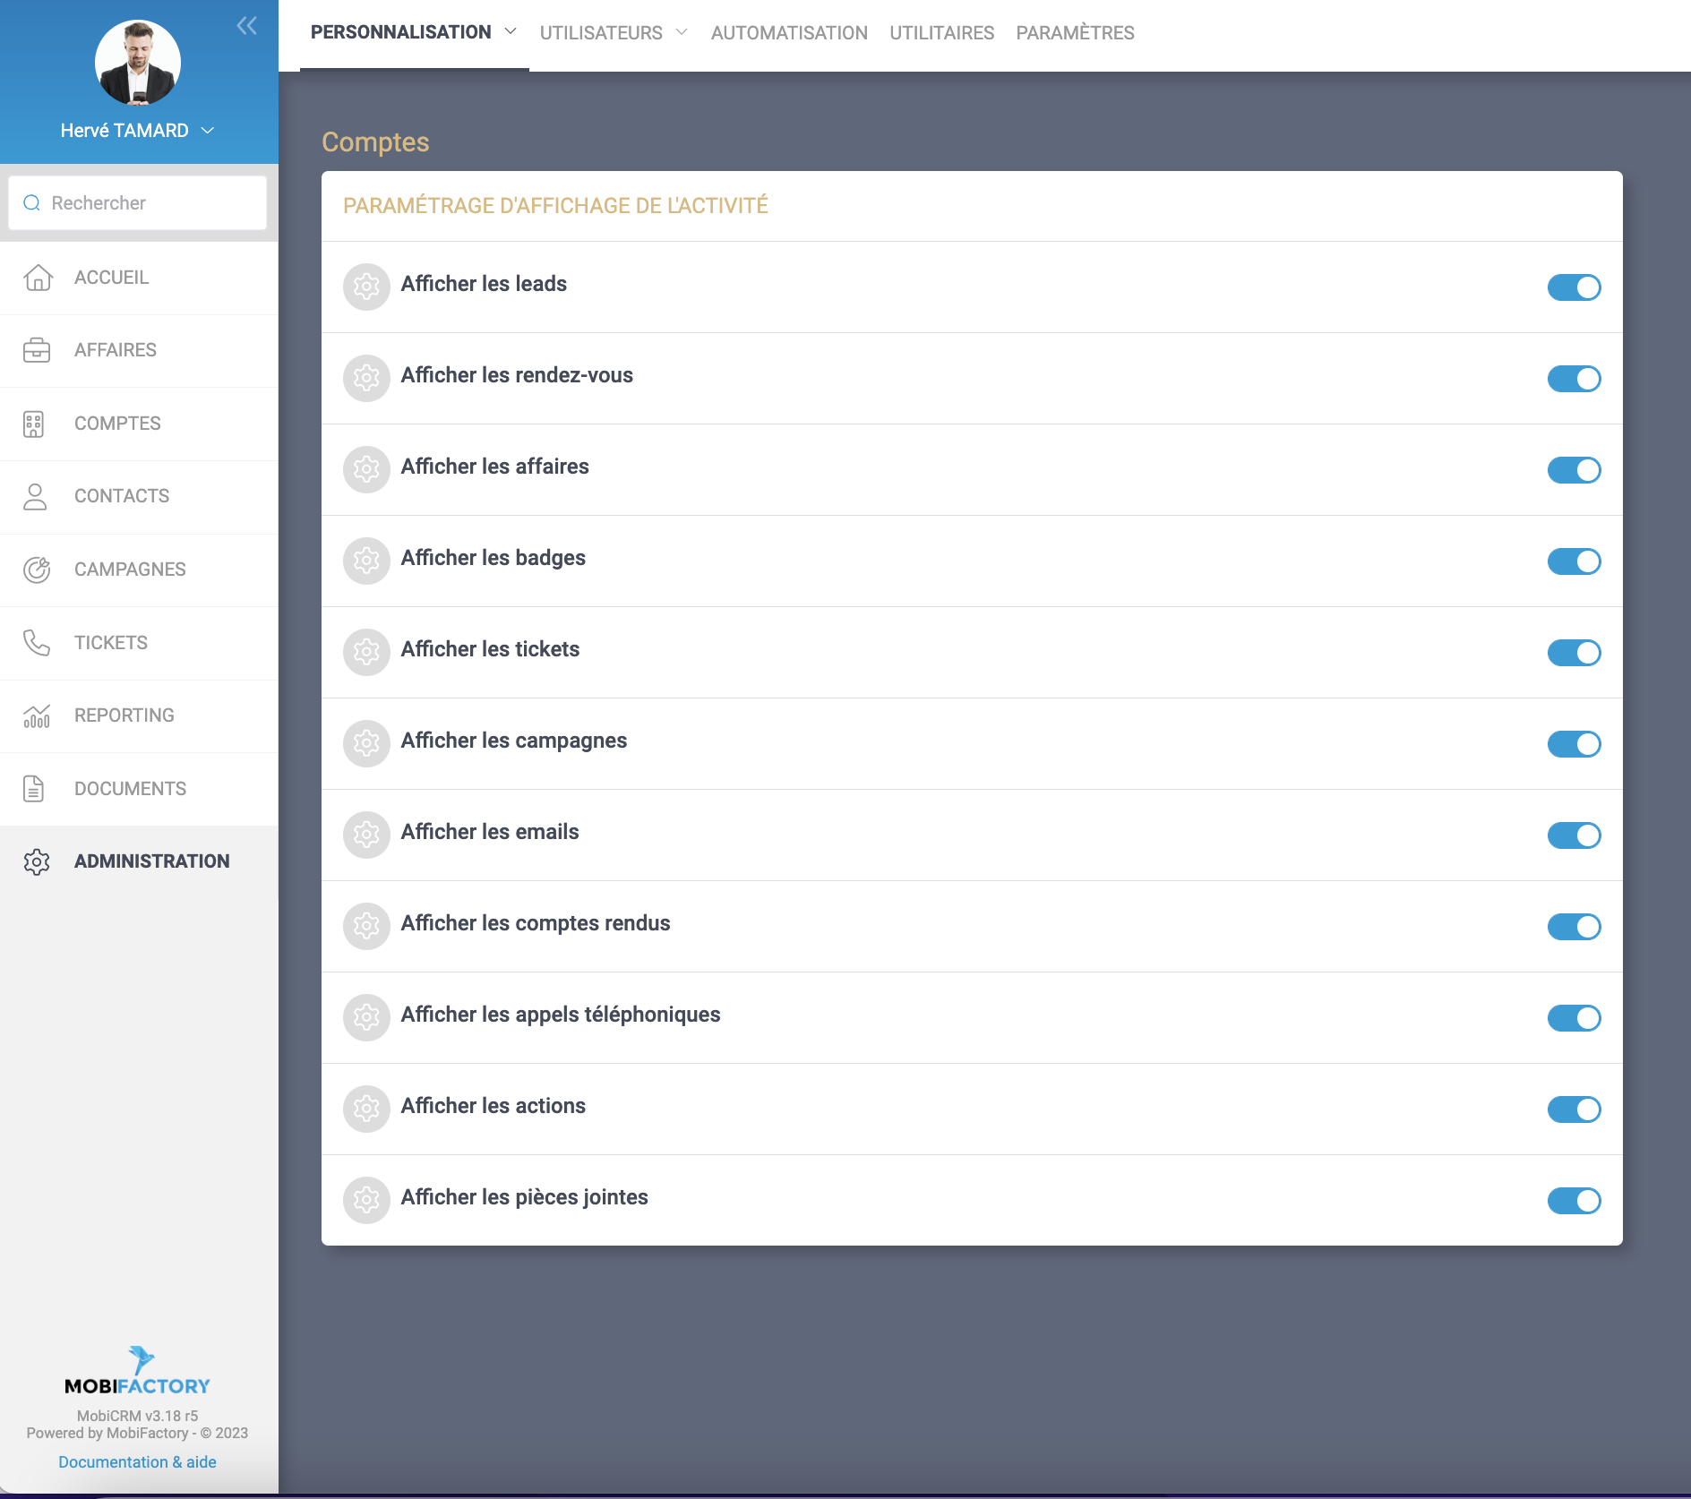Toggle Afficher les pièces jointes off

click(1574, 1201)
